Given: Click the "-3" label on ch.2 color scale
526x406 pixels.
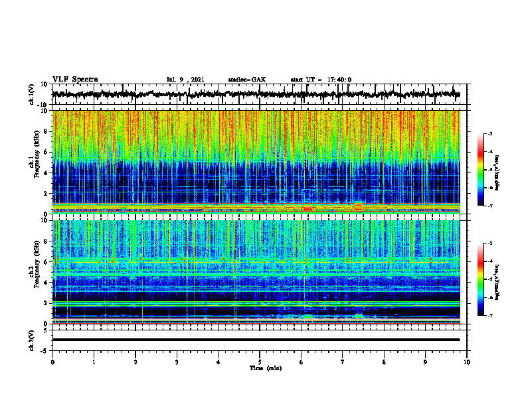Looking at the screenshot, I should click(x=490, y=243).
